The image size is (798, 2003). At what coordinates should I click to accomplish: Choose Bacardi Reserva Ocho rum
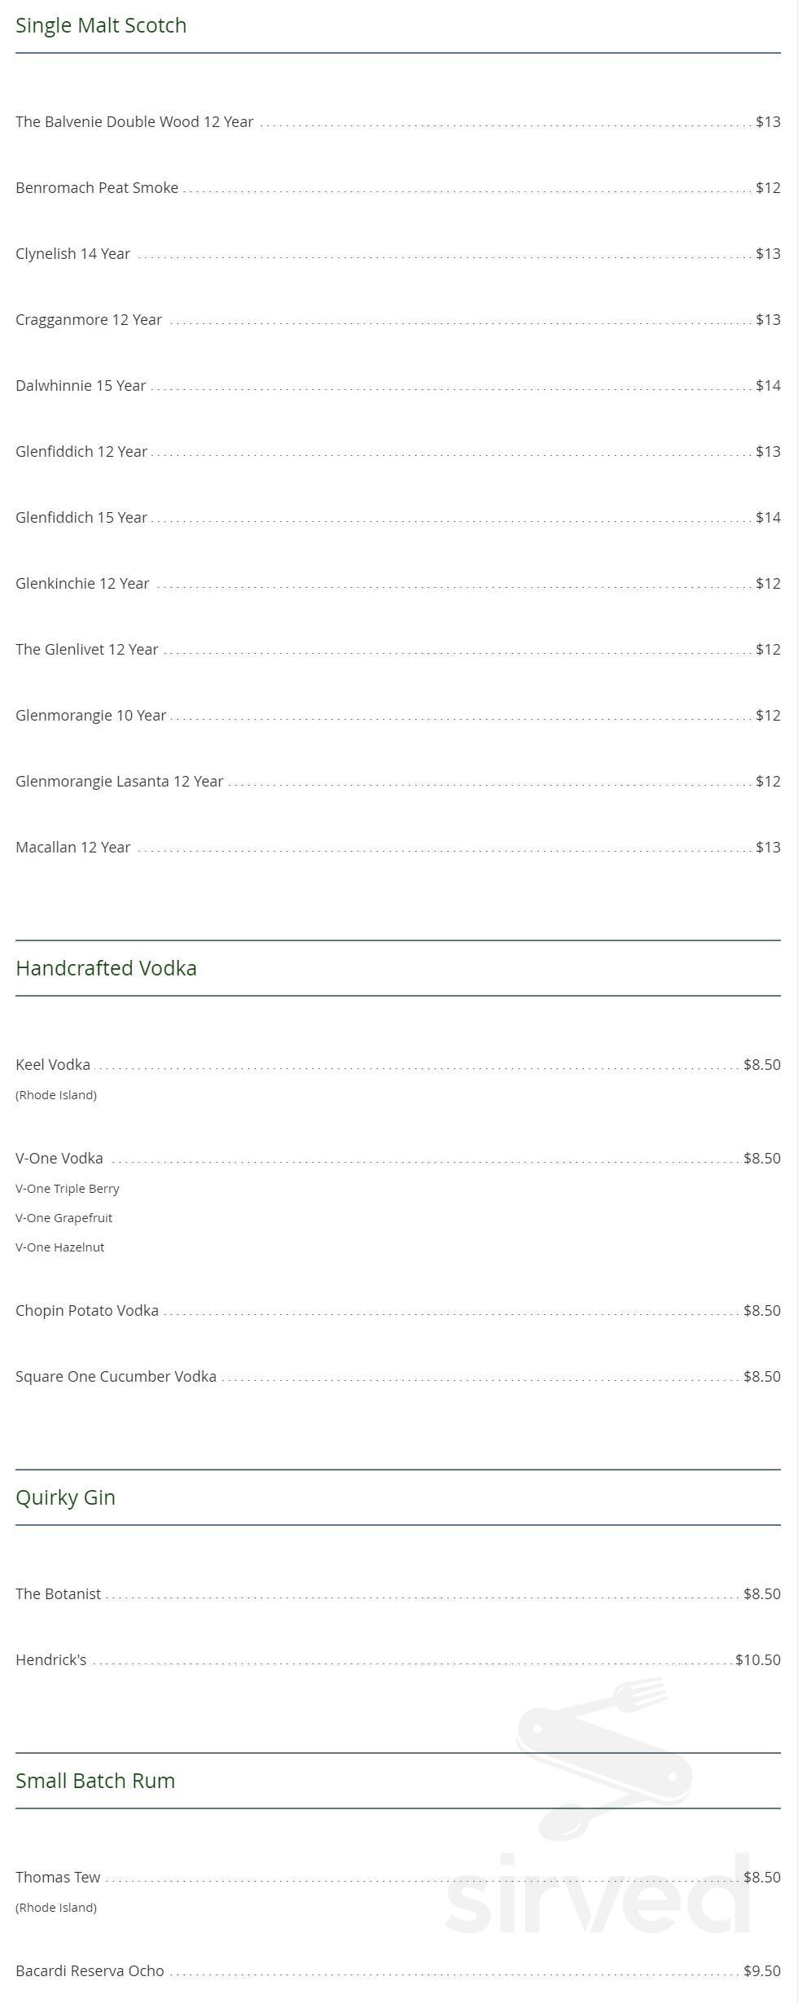point(90,1971)
